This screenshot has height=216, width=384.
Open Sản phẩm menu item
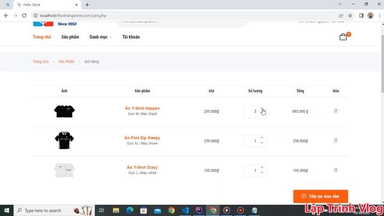70,37
